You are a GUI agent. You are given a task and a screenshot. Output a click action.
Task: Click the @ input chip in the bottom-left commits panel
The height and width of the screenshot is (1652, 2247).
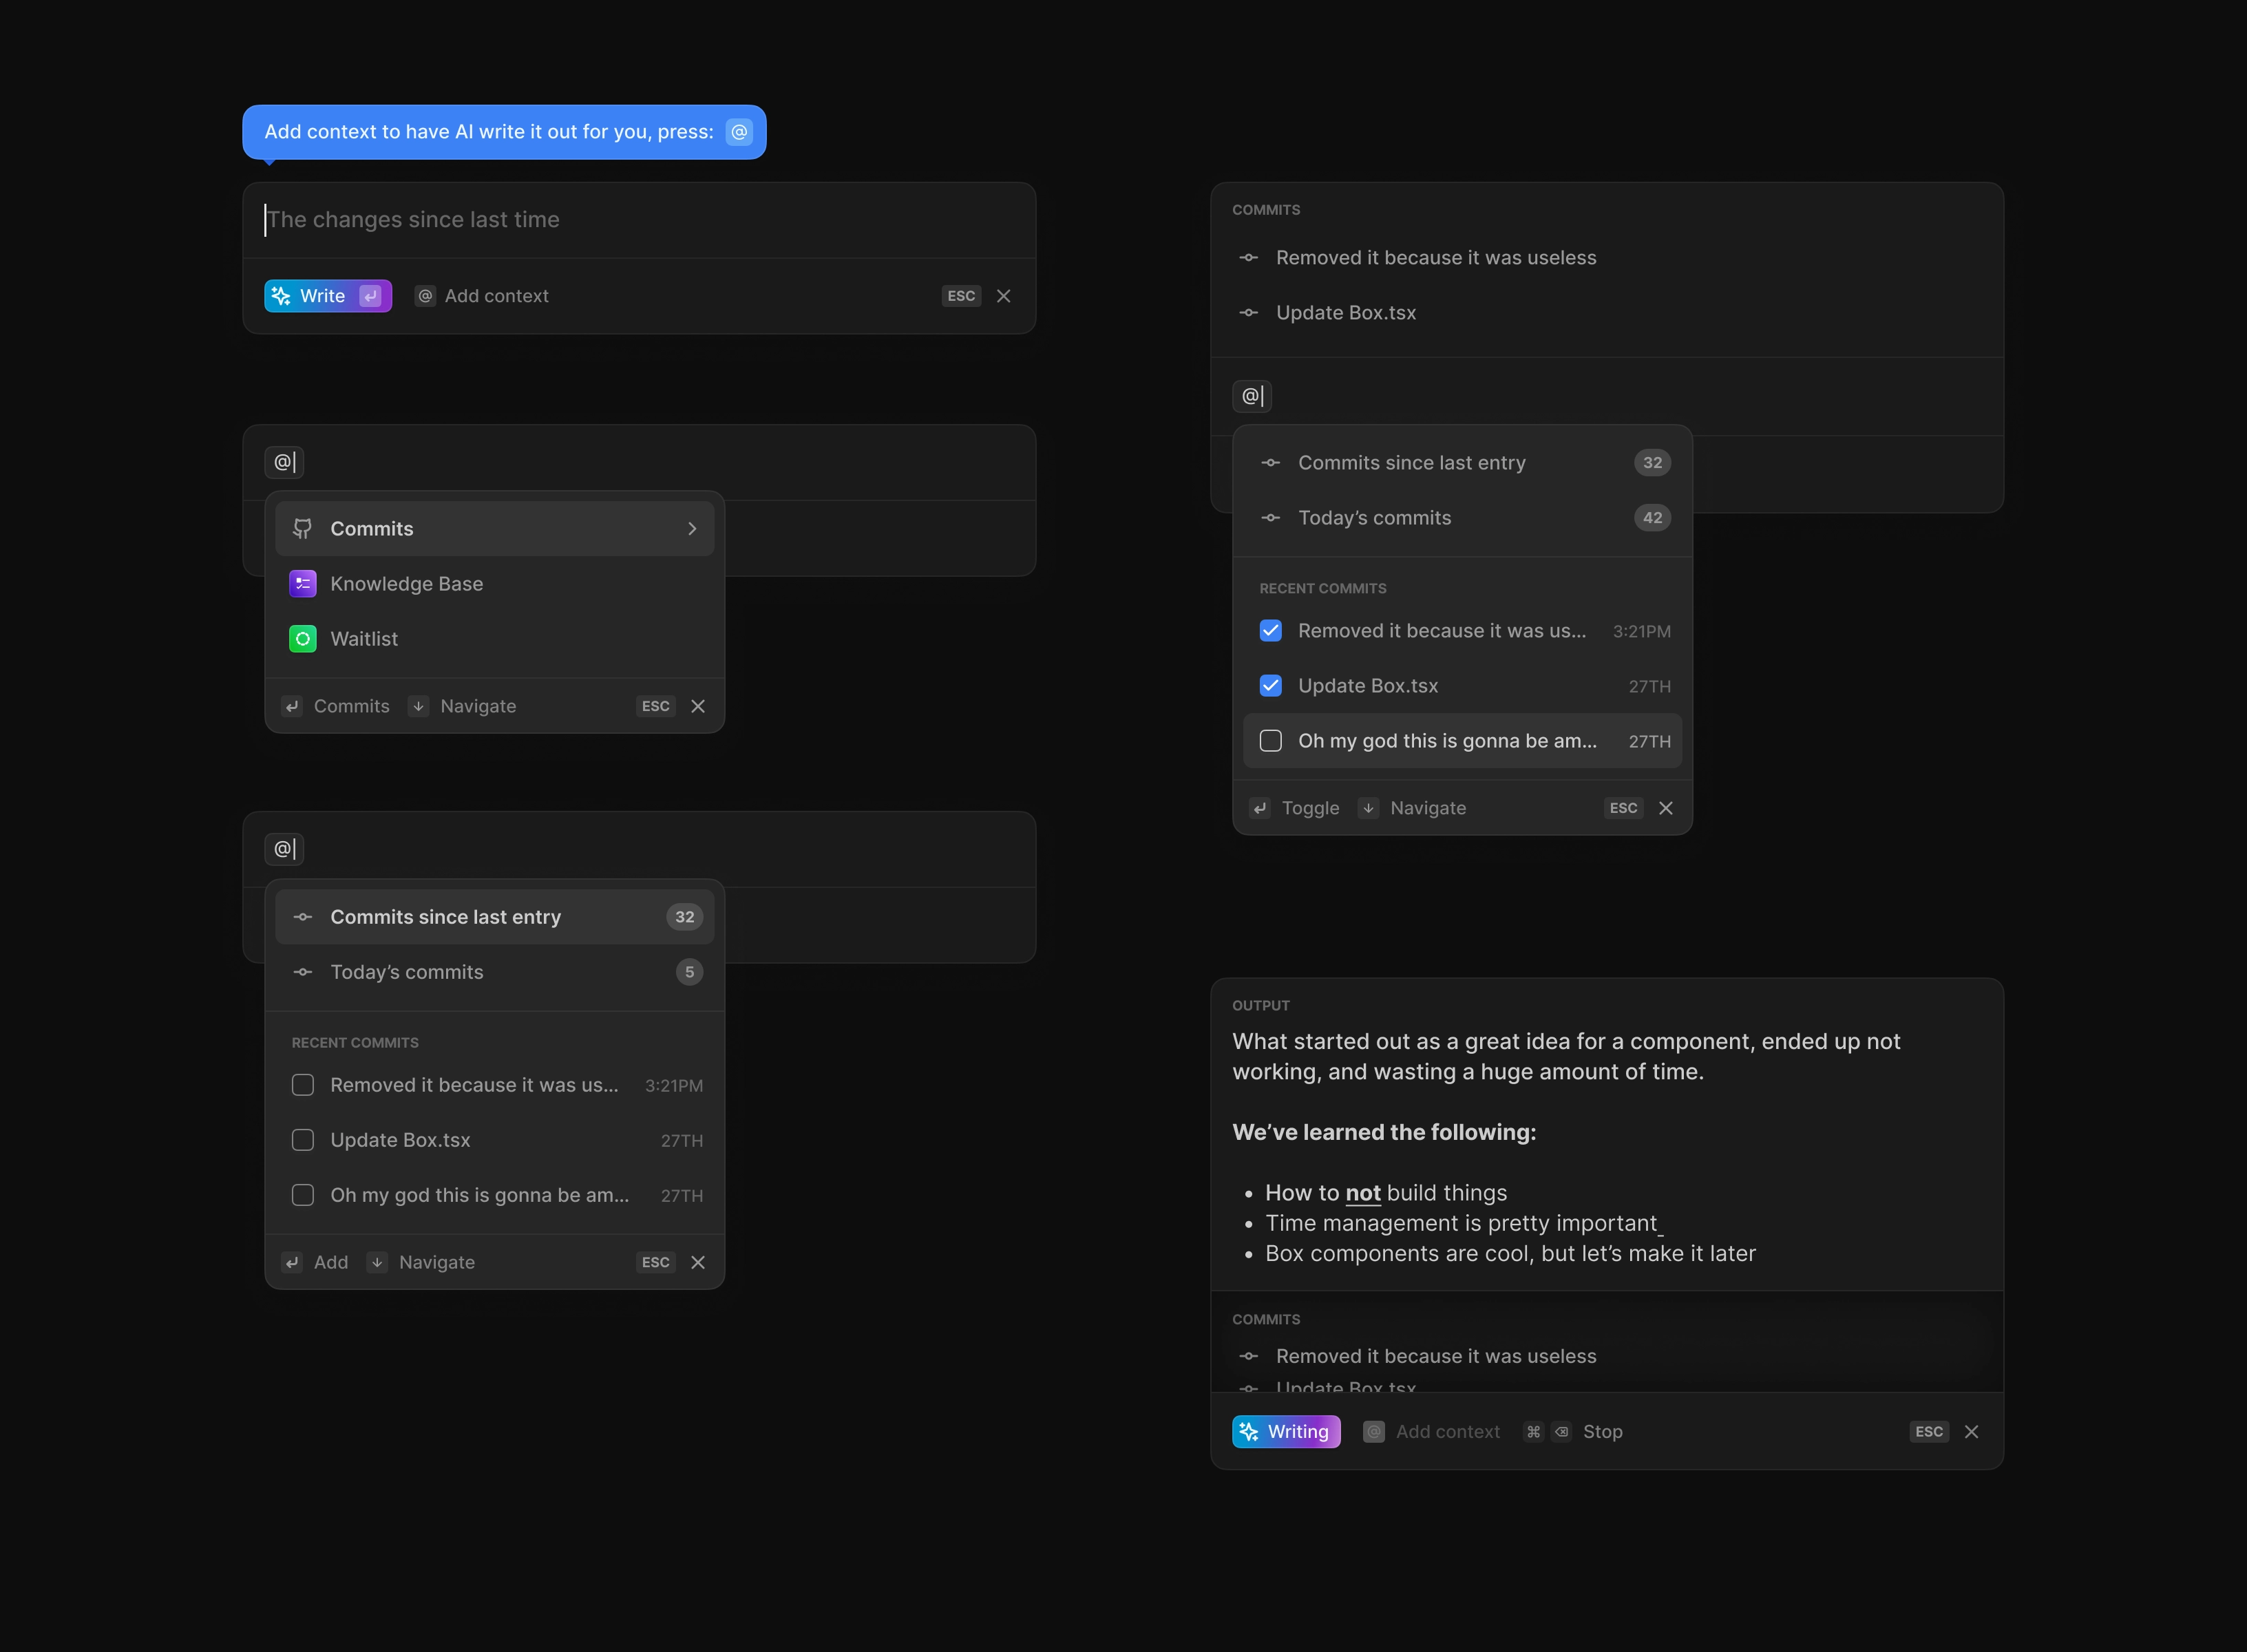click(284, 849)
